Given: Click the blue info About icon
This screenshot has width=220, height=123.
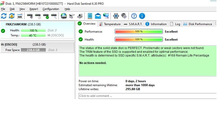Looking at the screenshot, I should pyautogui.click(x=142, y=16).
